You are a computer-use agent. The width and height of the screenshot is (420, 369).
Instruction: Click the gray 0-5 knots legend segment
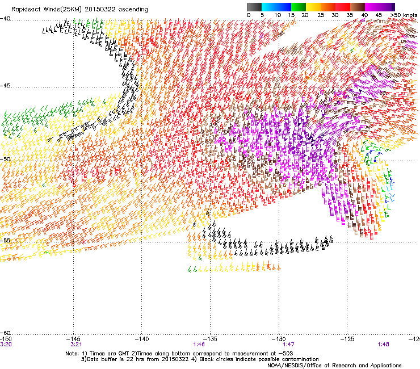[x=254, y=7]
